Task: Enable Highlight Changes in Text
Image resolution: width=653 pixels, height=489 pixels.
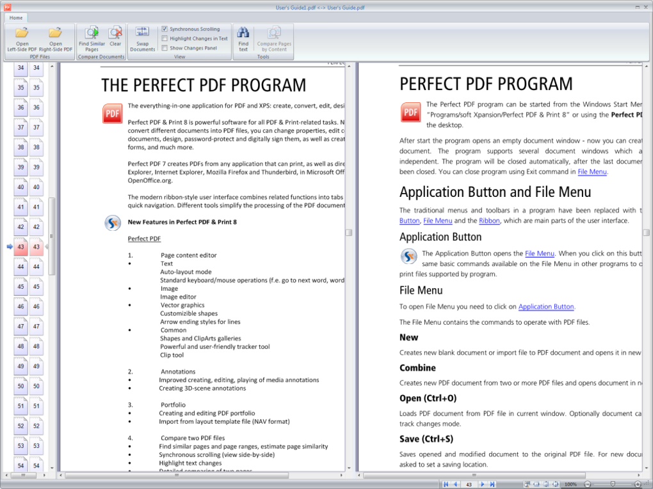Action: (165, 38)
